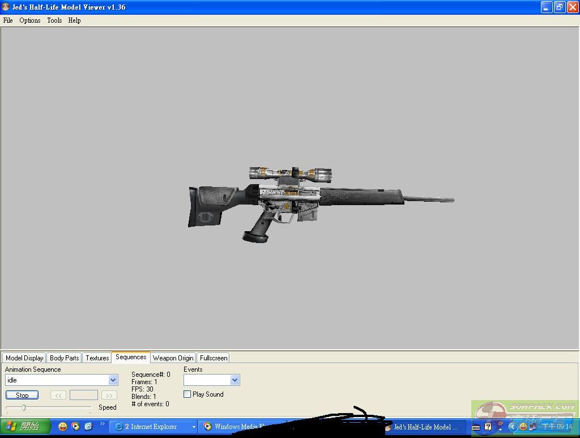This screenshot has height=438, width=580.
Task: Switch to the Weapon Origin tab
Action: pos(173,358)
